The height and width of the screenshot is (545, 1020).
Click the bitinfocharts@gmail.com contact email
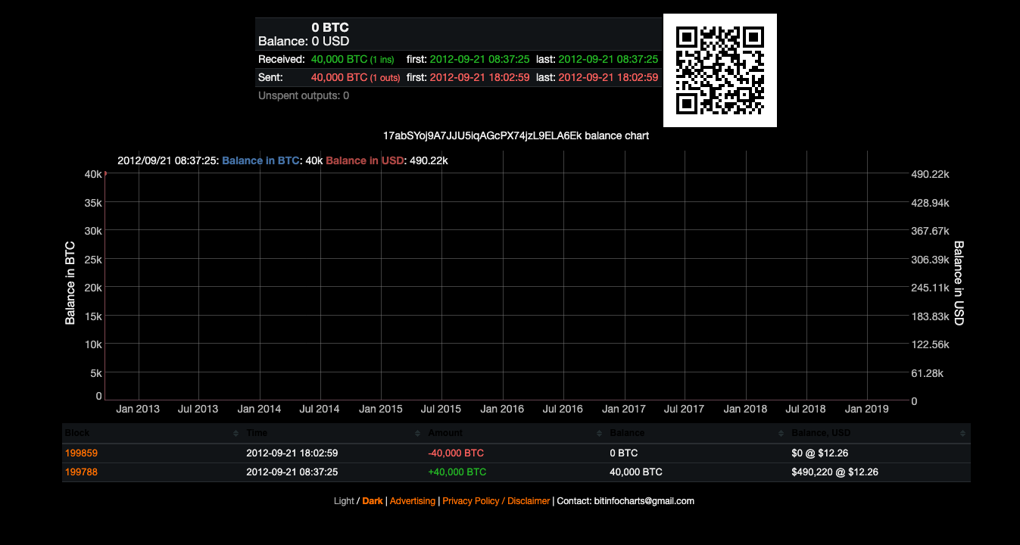pyautogui.click(x=644, y=501)
